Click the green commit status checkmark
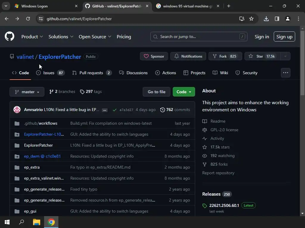The image size is (305, 228). [115, 110]
